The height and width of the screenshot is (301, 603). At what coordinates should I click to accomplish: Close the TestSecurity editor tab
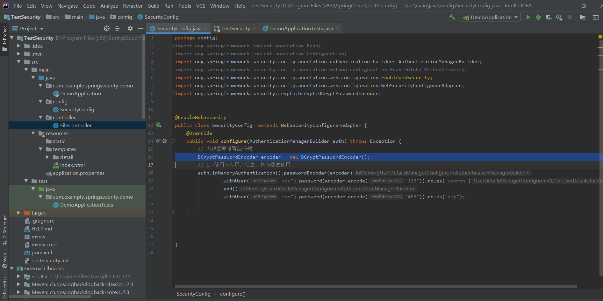pos(254,28)
